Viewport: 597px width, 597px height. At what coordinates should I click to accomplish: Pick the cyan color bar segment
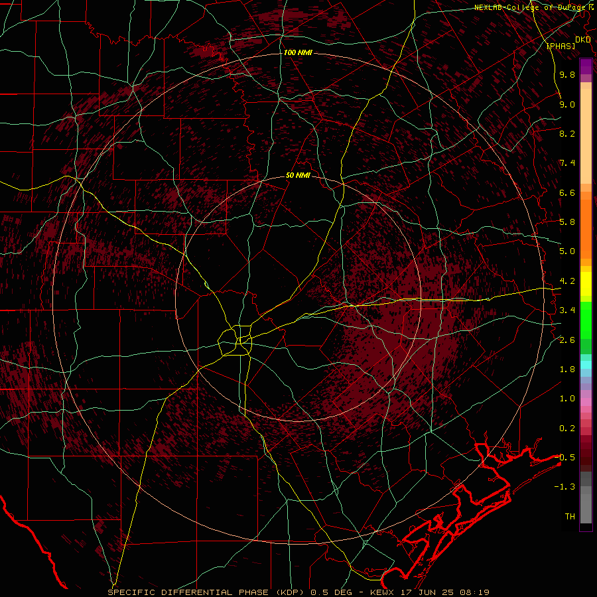point(586,364)
